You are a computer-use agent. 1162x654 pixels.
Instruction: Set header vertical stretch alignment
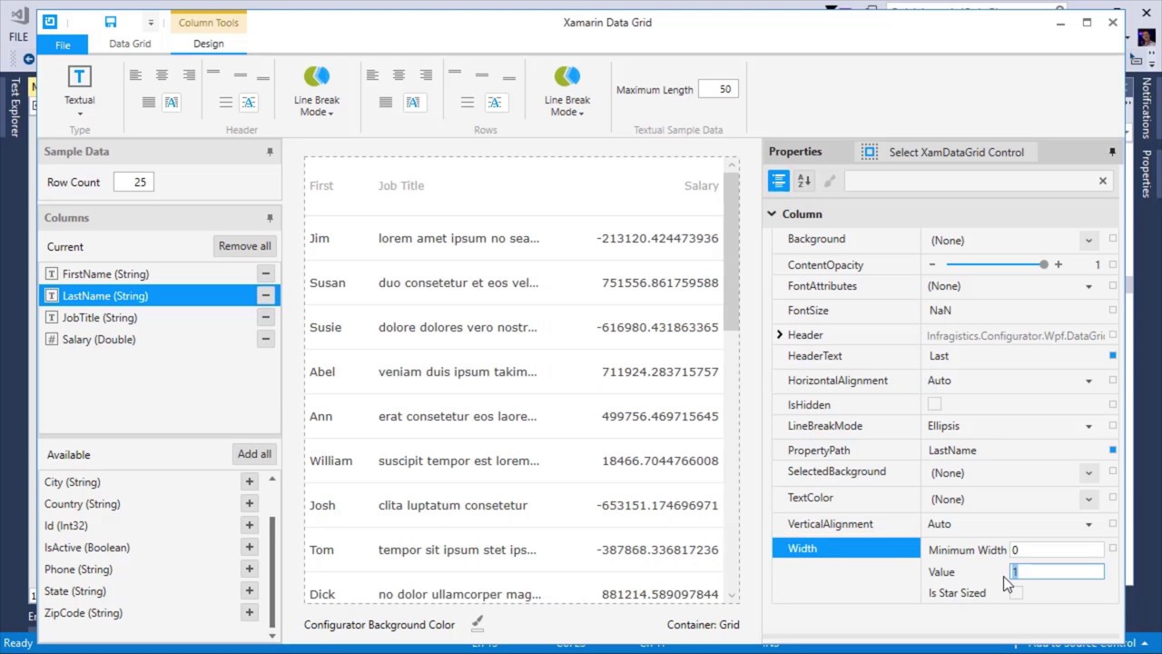click(x=226, y=103)
